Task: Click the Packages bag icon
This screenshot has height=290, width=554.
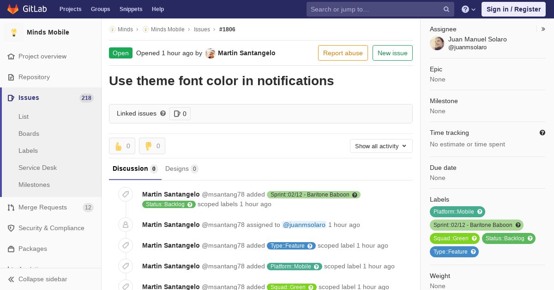Action: click(x=11, y=249)
